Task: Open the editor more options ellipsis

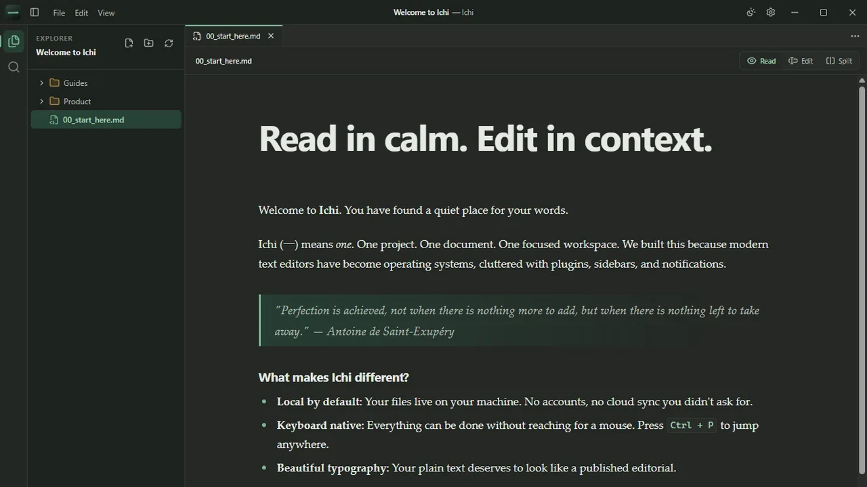Action: tap(855, 36)
